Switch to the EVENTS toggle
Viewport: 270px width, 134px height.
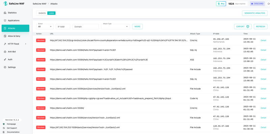click(42, 13)
